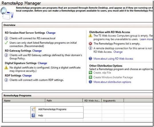Click info icon beside 'Clients will connect to'

[x=6, y=38]
